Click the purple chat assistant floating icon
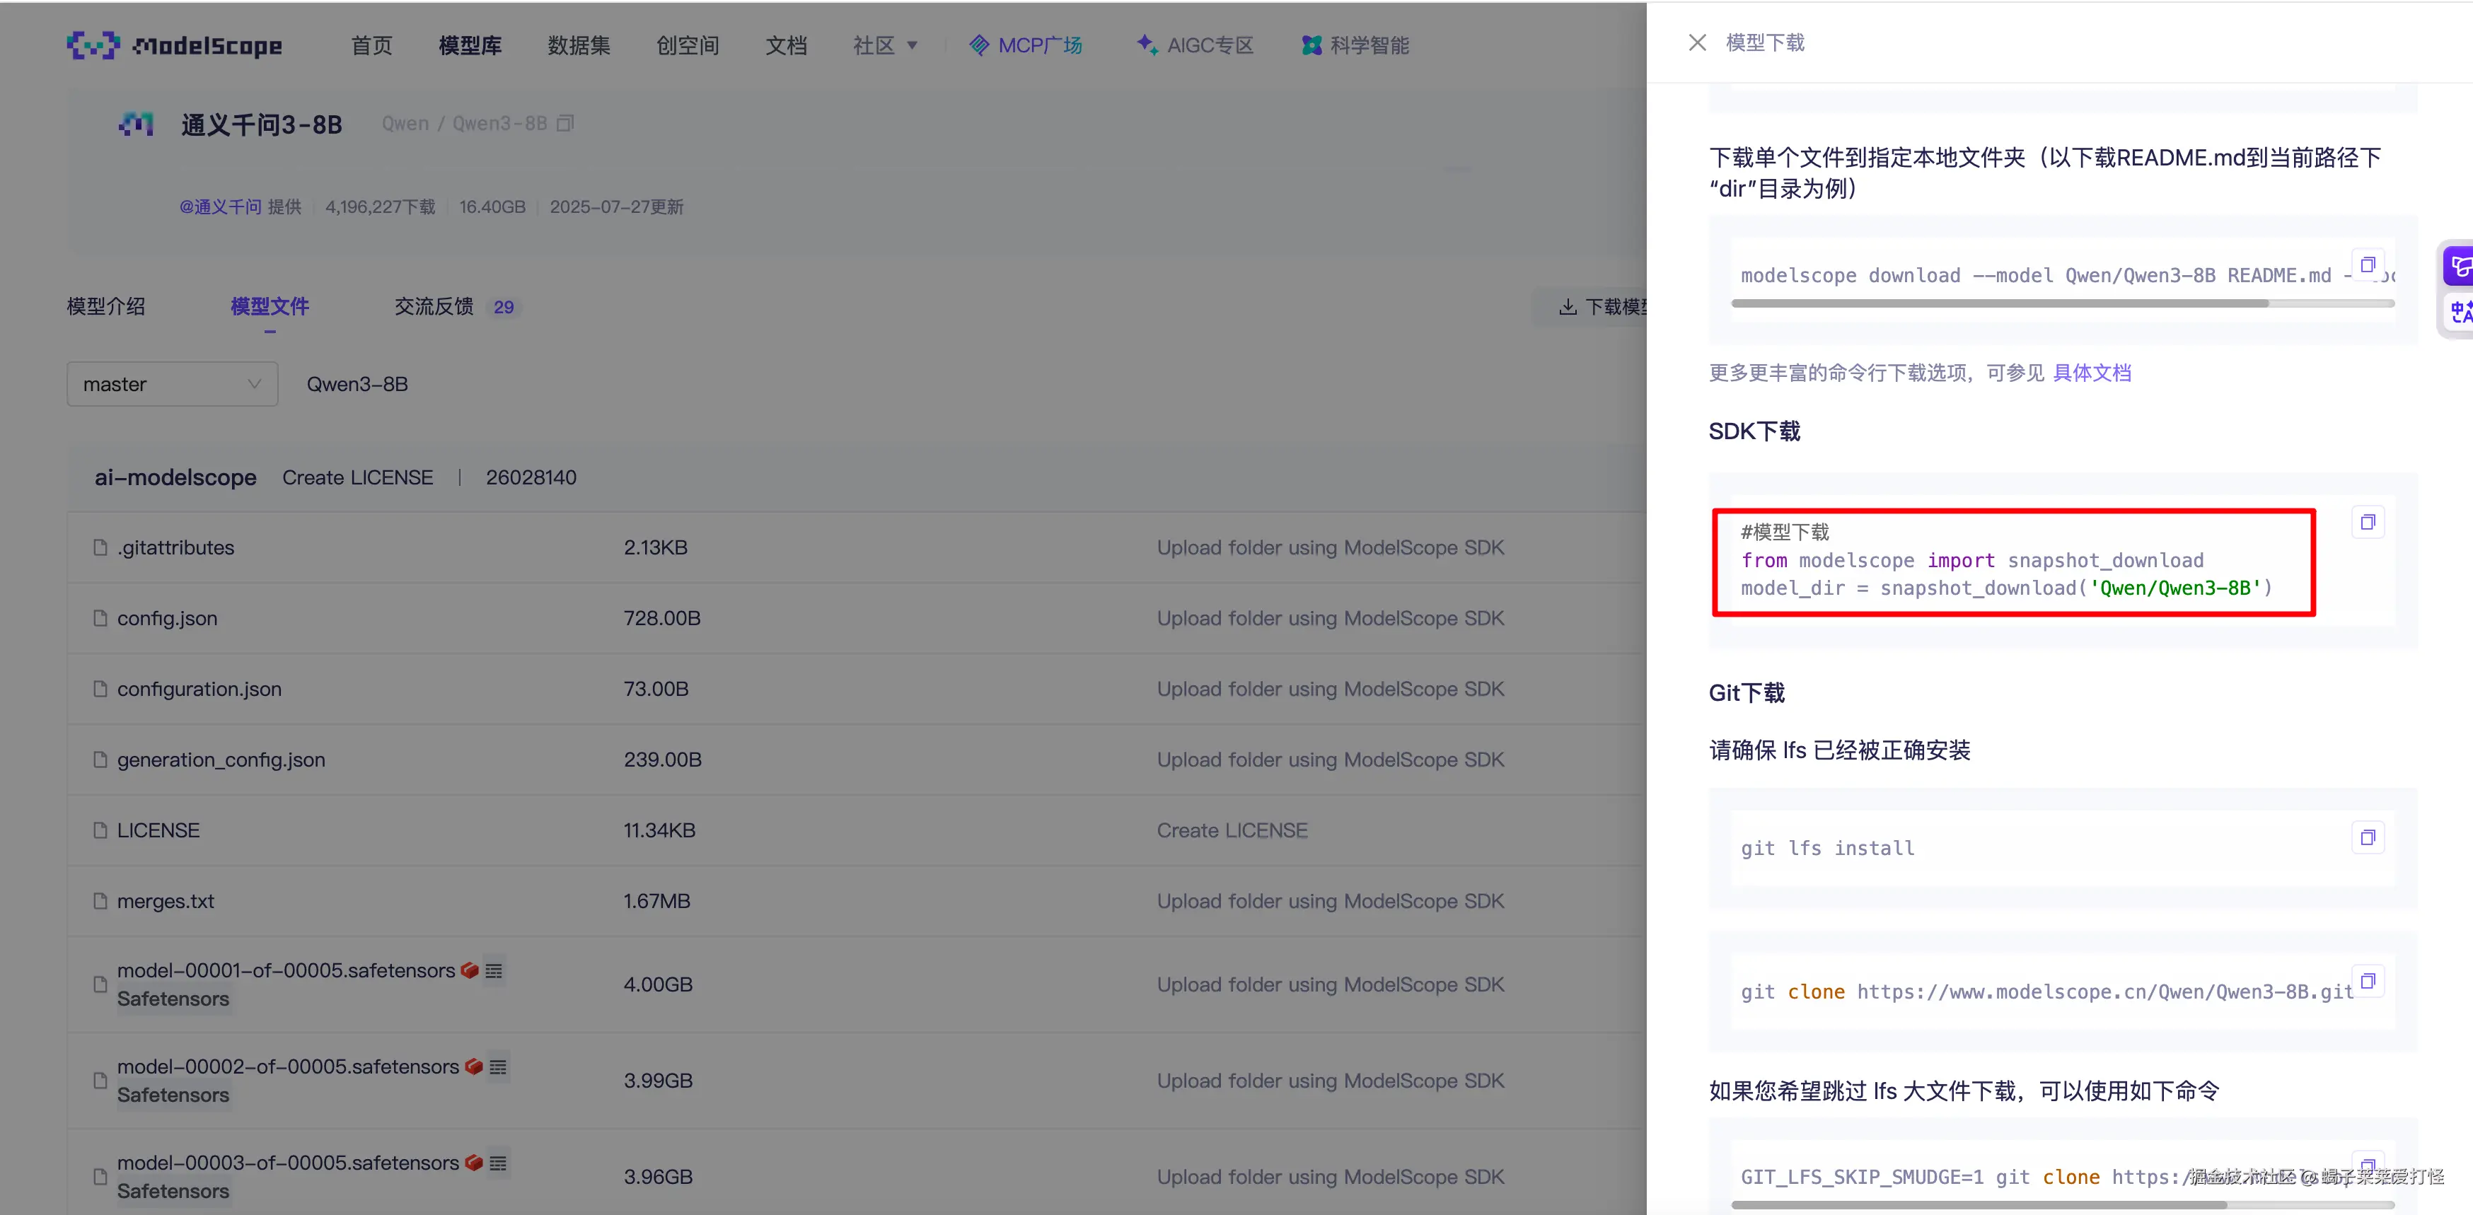The width and height of the screenshot is (2473, 1215). coord(2459,266)
